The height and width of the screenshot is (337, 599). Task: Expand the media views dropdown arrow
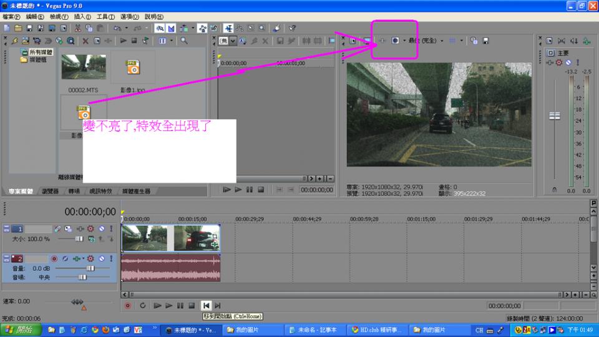coord(172,41)
